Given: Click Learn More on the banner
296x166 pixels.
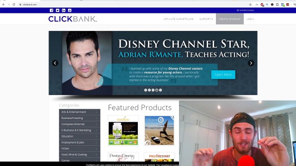Looking at the screenshot, I should pyautogui.click(x=223, y=75).
